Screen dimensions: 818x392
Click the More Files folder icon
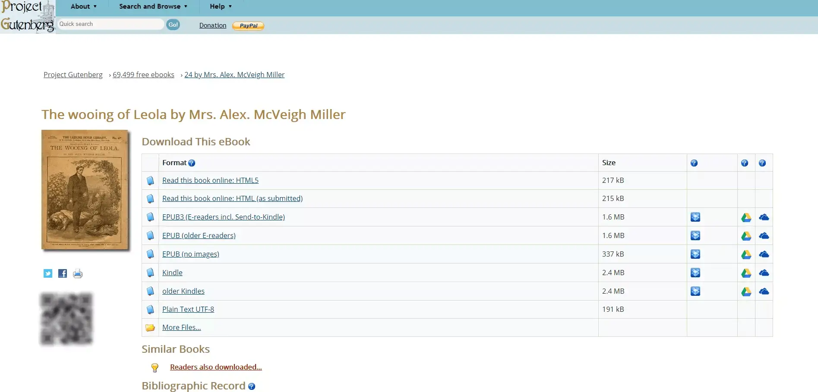[x=150, y=328]
